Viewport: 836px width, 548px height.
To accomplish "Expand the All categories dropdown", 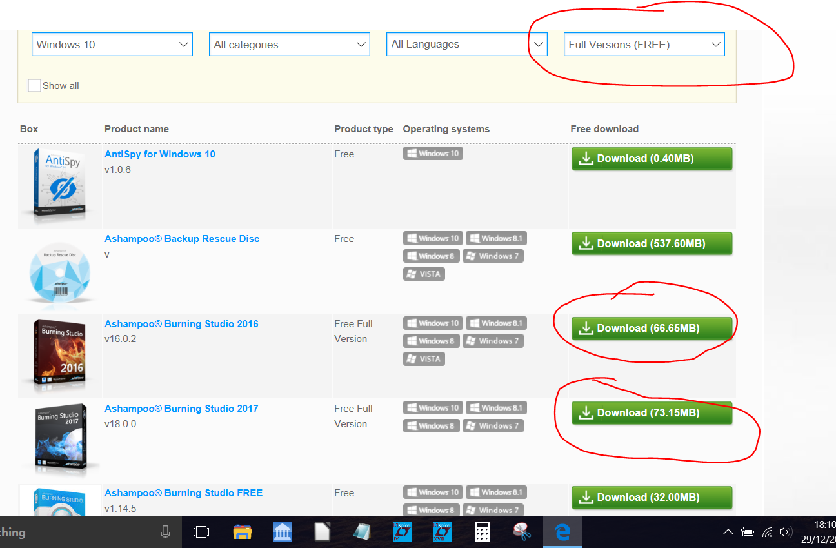I will pyautogui.click(x=290, y=45).
